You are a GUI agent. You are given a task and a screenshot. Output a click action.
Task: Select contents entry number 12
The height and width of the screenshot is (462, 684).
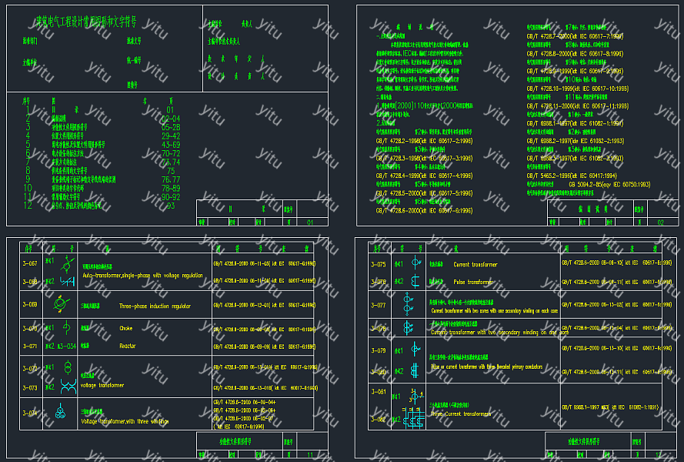[28, 206]
